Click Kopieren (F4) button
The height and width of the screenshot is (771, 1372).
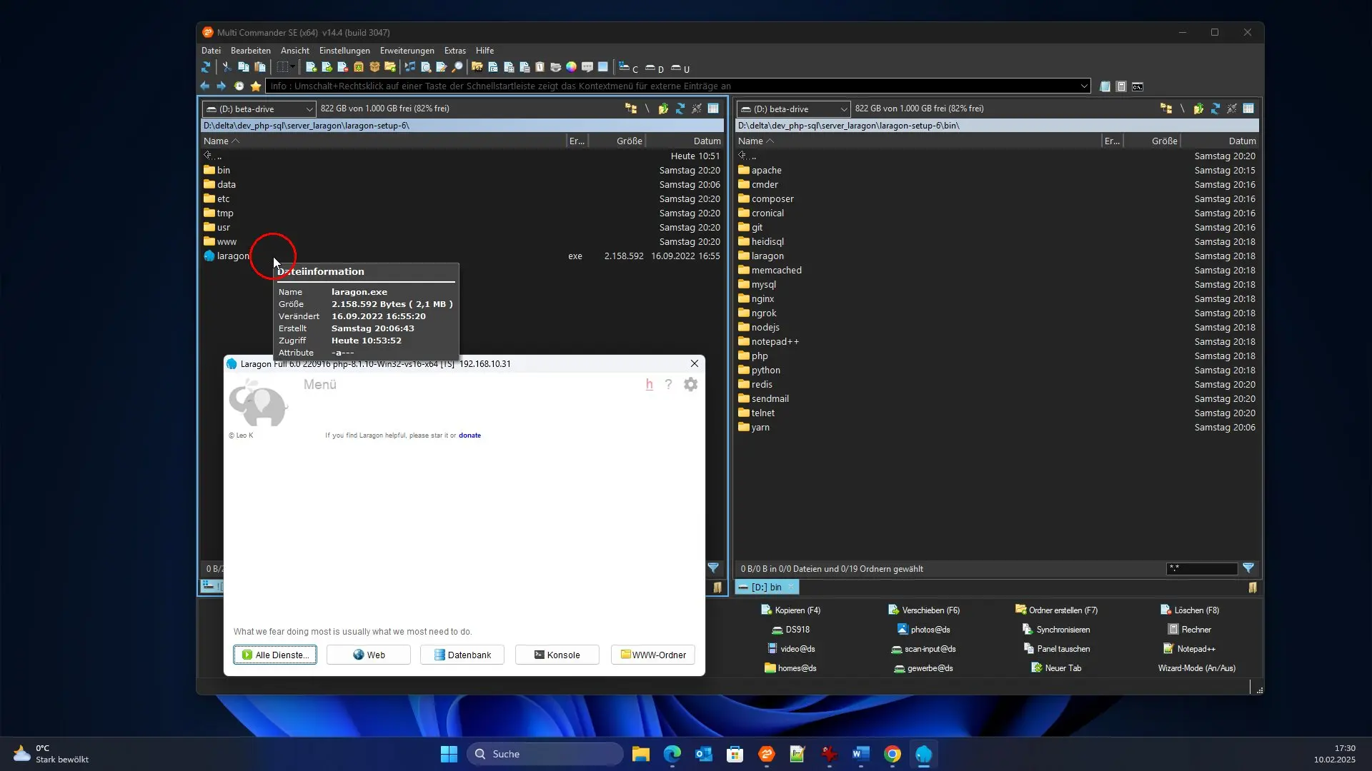coord(791,610)
